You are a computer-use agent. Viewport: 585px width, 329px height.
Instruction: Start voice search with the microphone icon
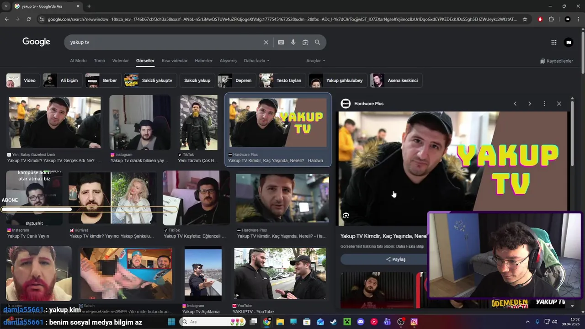click(293, 42)
